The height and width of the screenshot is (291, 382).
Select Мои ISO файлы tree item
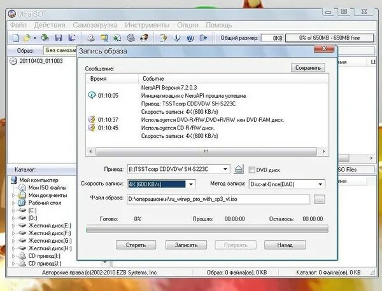47,187
